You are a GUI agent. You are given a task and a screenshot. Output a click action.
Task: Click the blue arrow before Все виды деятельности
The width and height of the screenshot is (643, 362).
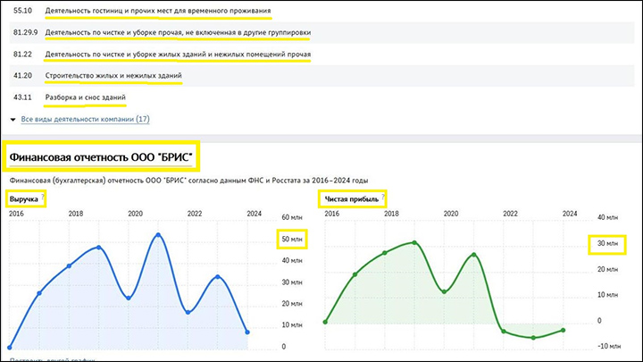(13, 119)
